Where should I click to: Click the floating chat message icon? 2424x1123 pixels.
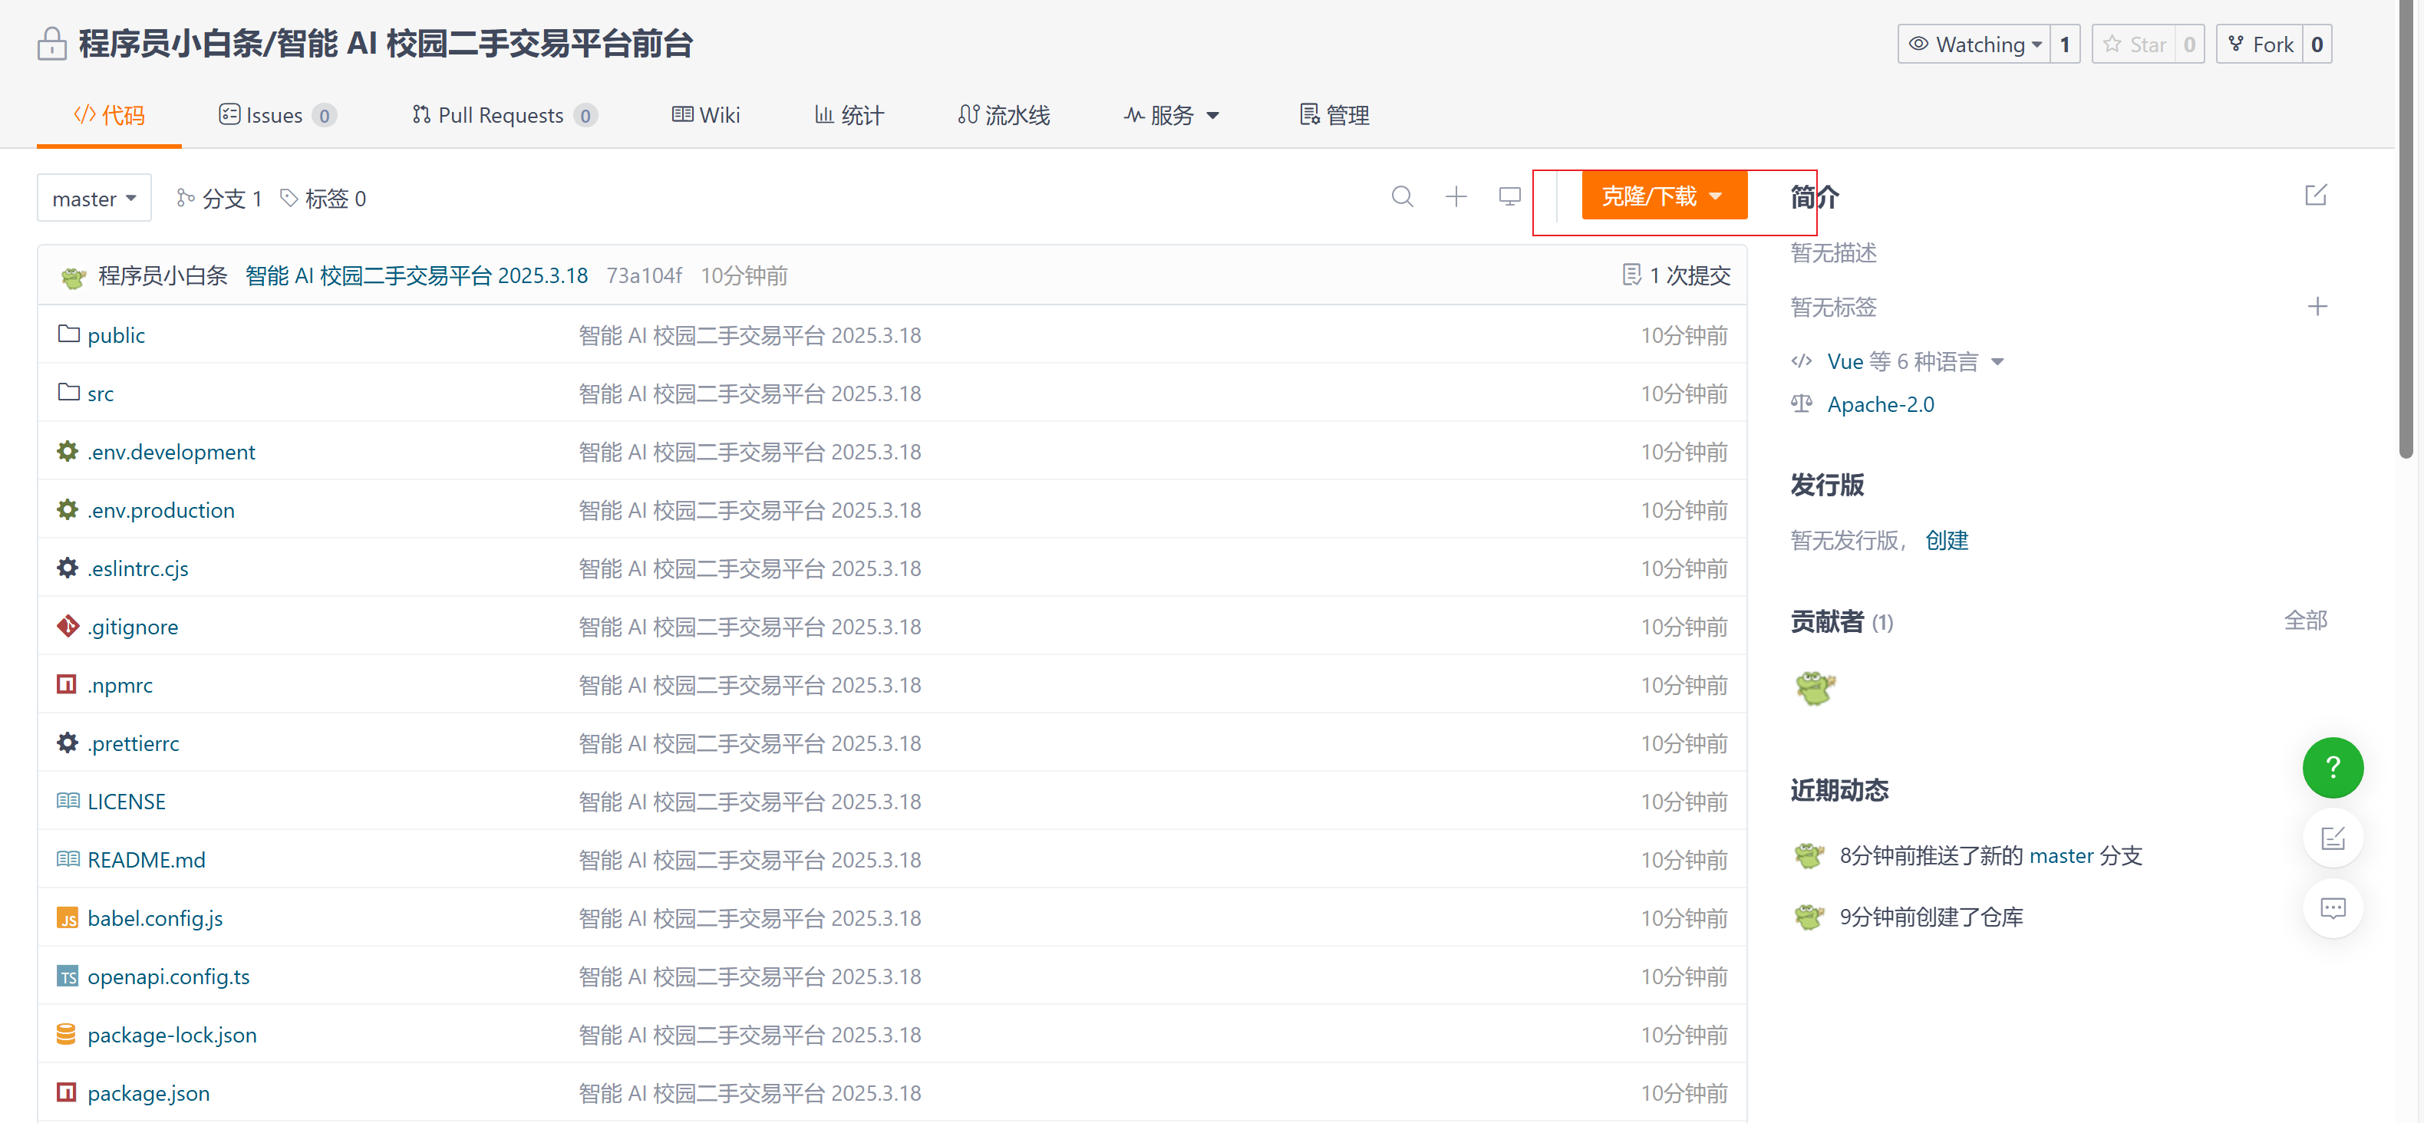click(2332, 908)
